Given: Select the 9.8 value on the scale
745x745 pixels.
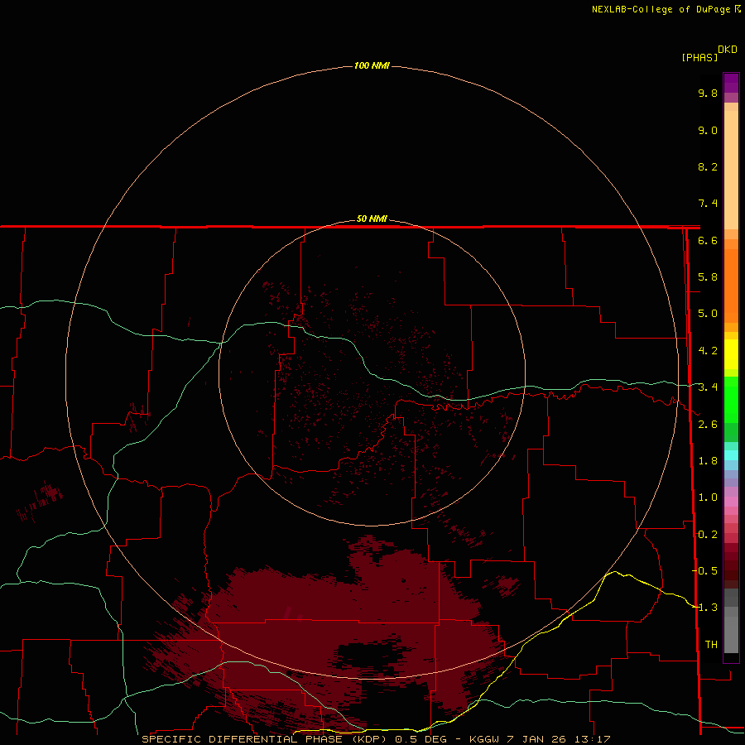Looking at the screenshot, I should (x=708, y=93).
